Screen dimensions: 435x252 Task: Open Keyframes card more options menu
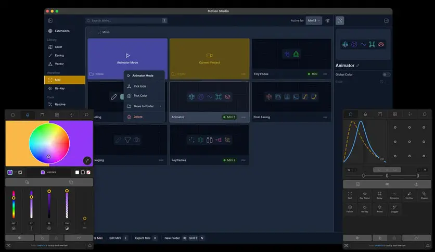[x=244, y=160]
